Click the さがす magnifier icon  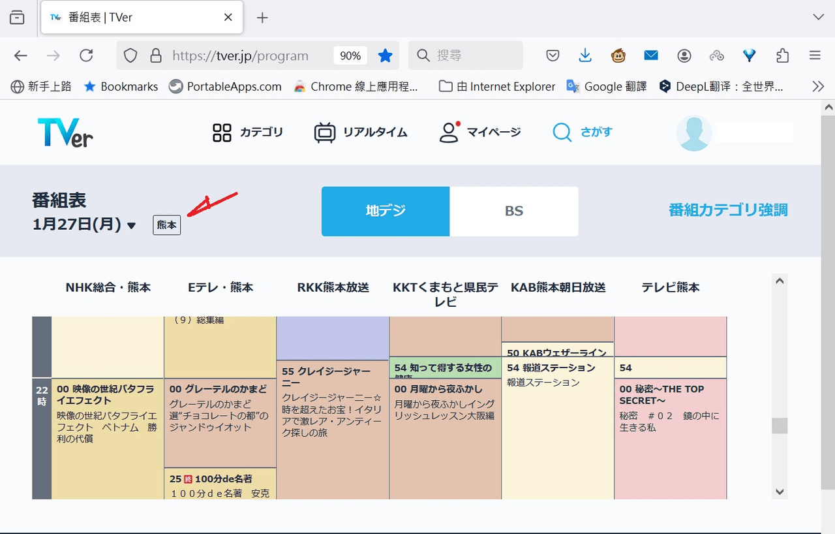[x=562, y=133]
